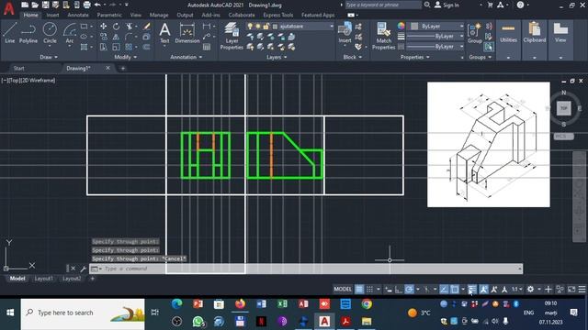The image size is (588, 330).
Task: Toggle snap mode in status bar
Action: 370,290
